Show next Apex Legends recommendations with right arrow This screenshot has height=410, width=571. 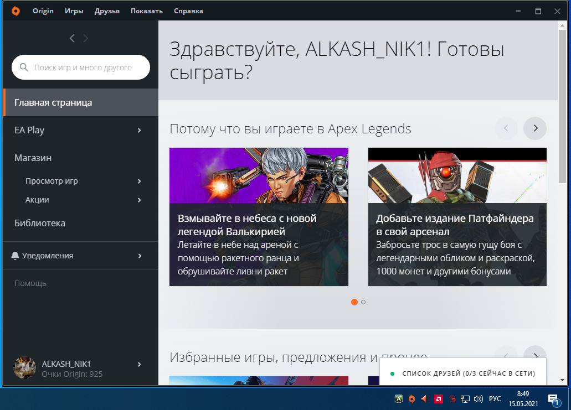(x=535, y=128)
